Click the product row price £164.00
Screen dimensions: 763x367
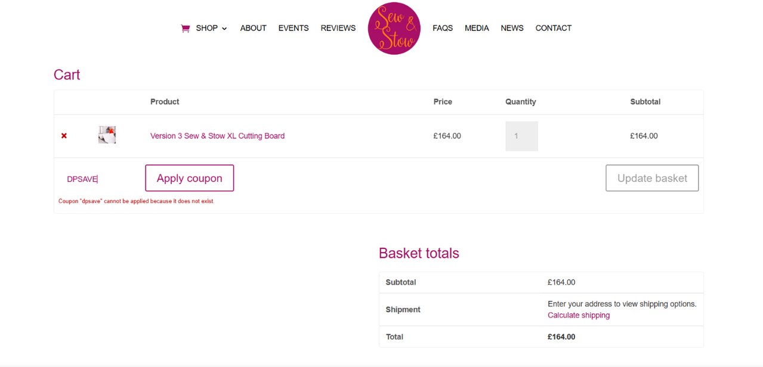click(447, 136)
